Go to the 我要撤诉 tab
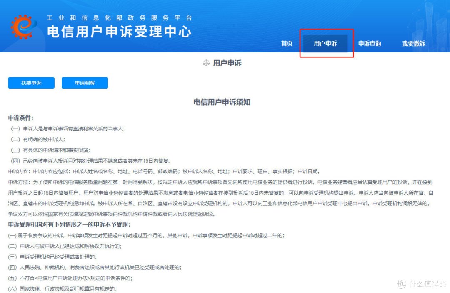 (414, 44)
